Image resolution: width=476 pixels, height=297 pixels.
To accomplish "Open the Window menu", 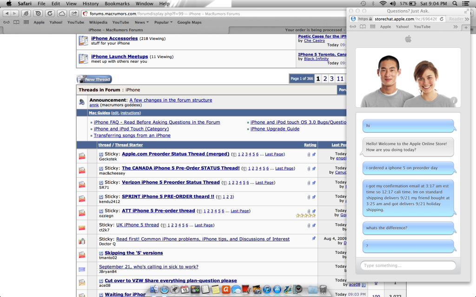I will pyautogui.click(x=144, y=4).
